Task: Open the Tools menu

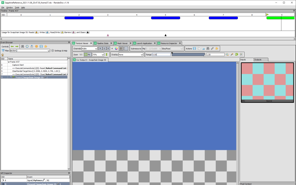Action: point(17,7)
